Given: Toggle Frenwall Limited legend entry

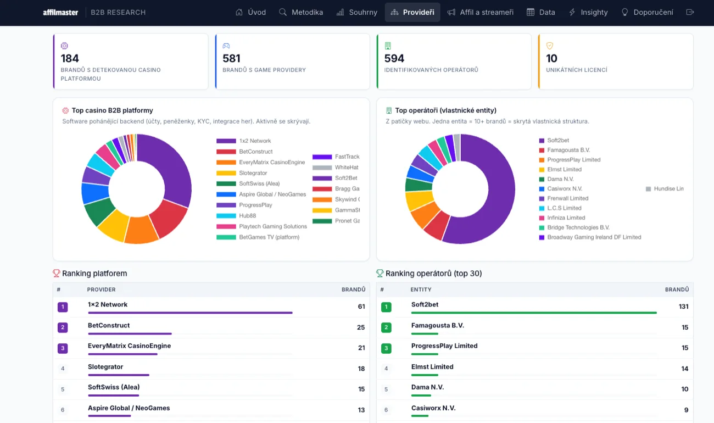Looking at the screenshot, I should click(564, 198).
